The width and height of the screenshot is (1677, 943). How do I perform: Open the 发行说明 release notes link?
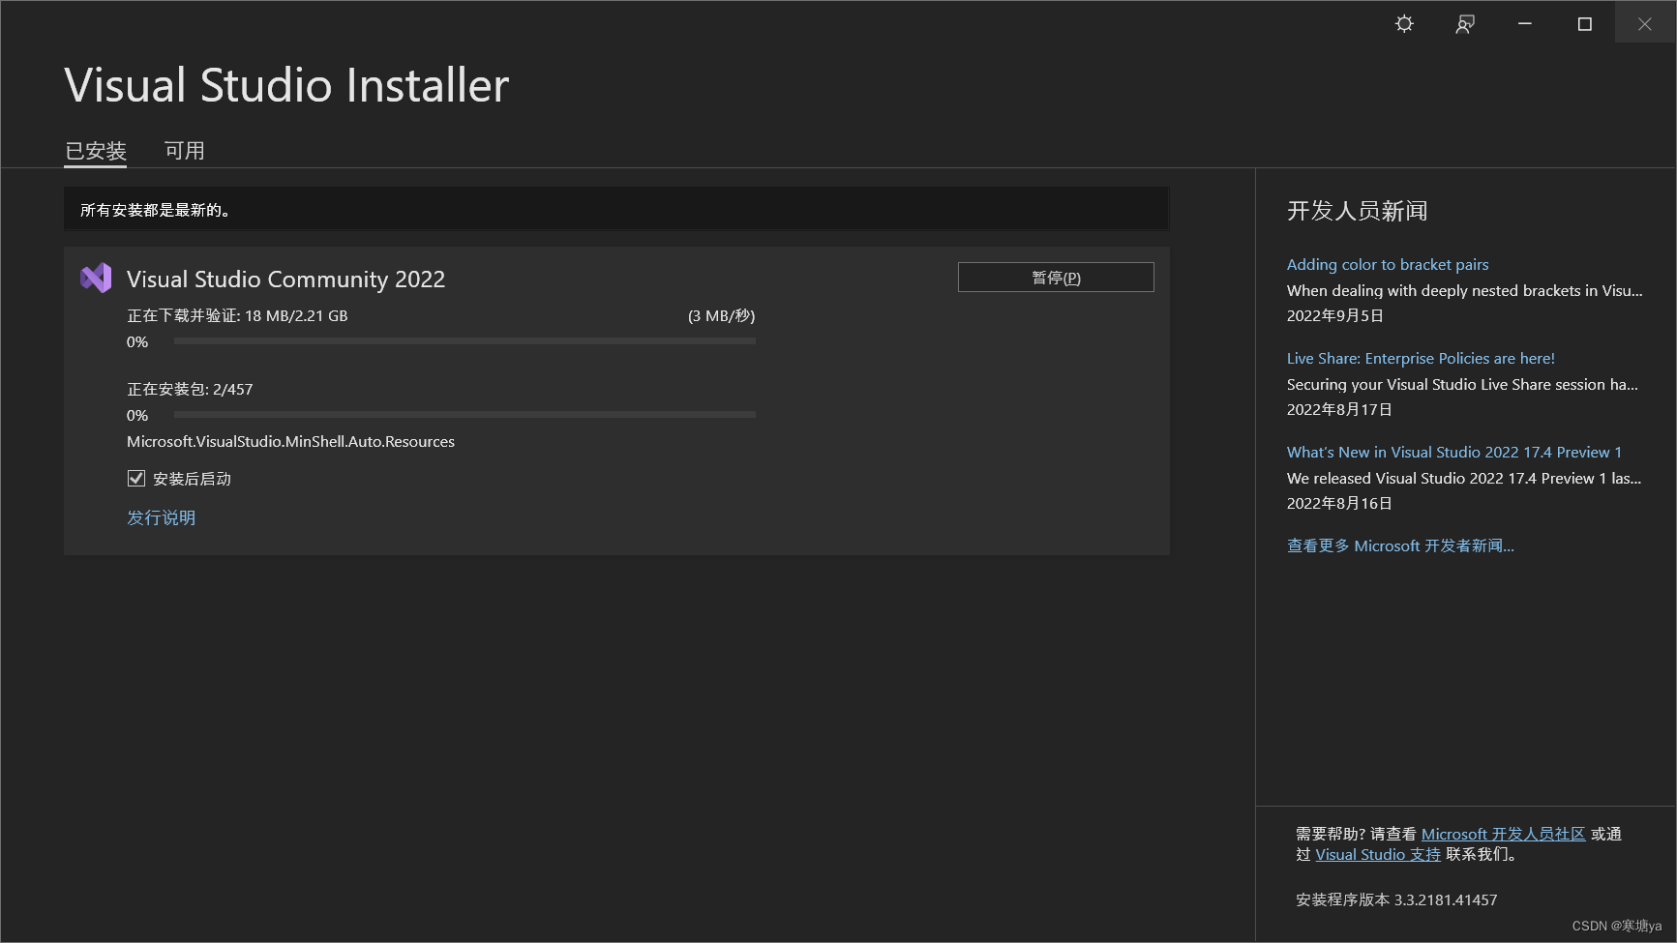(x=162, y=517)
